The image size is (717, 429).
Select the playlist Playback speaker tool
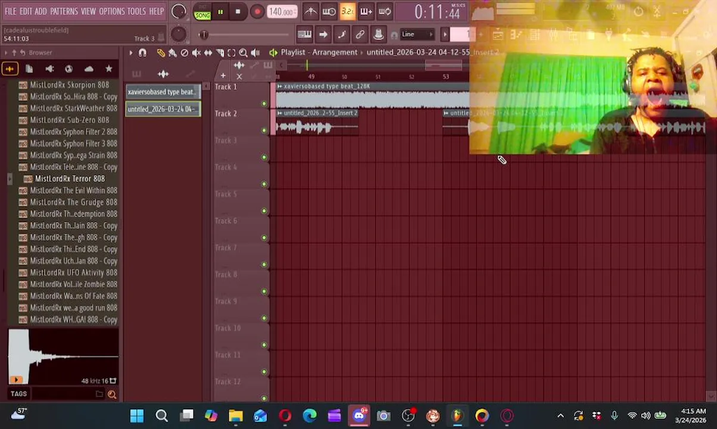pyautogui.click(x=255, y=53)
